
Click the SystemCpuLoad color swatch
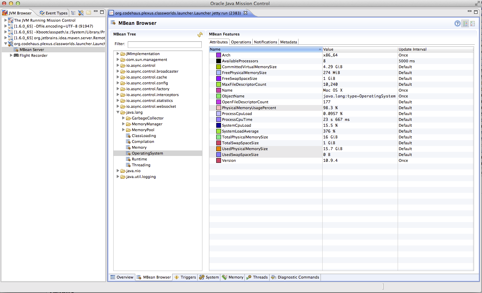[x=218, y=125]
